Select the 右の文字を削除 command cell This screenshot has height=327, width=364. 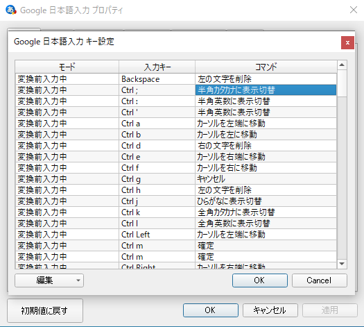click(x=266, y=146)
